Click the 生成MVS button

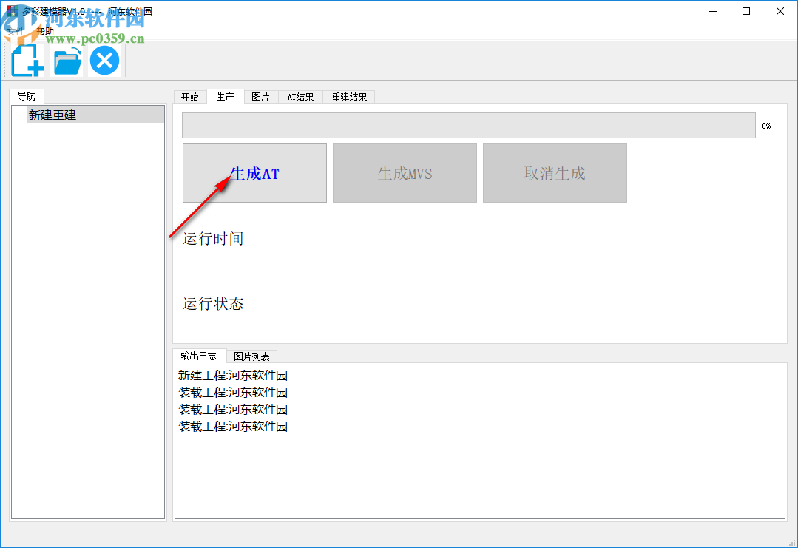point(405,173)
